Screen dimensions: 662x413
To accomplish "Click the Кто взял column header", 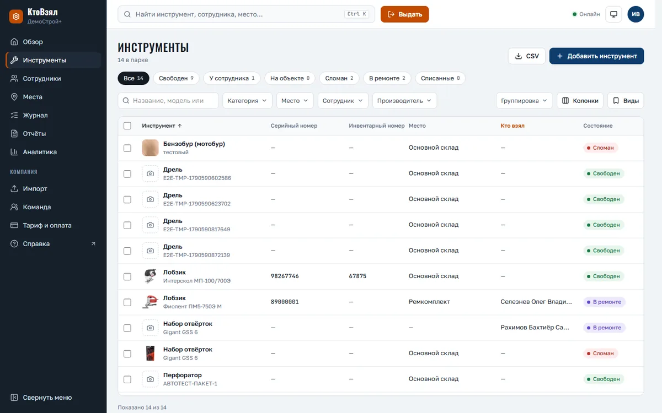I will coord(512,126).
